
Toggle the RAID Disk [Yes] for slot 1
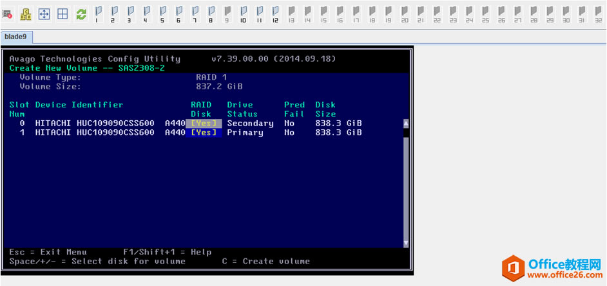pyautogui.click(x=204, y=133)
